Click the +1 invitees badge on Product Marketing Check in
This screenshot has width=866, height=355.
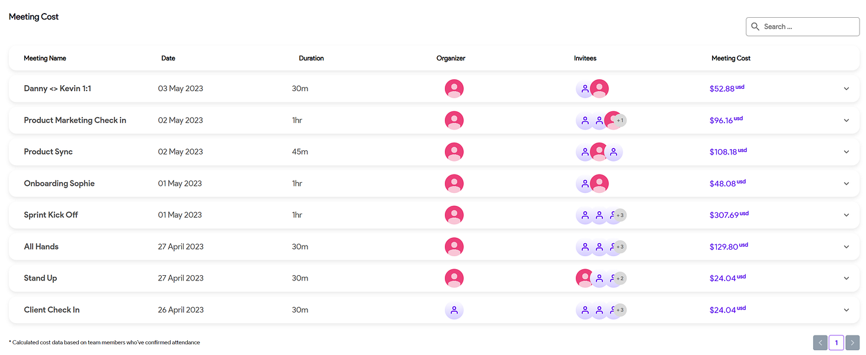coord(620,120)
